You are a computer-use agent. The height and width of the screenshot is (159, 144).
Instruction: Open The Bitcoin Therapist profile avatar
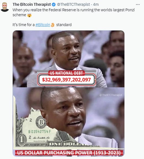[5, 7]
